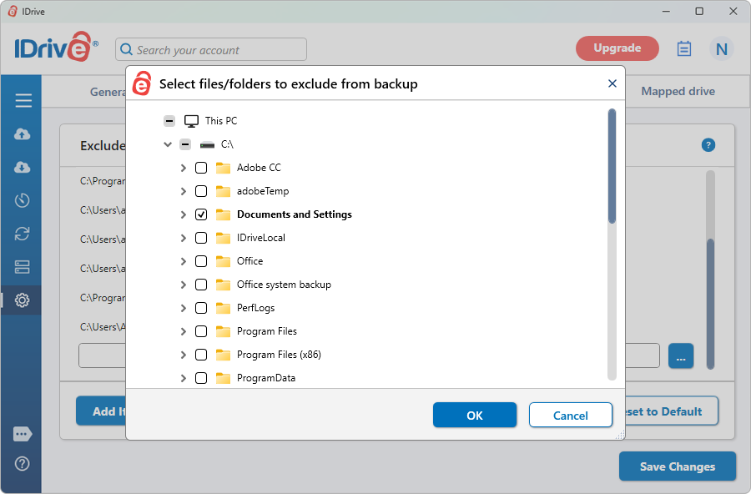
Task: Click OK to confirm exclusions
Action: [x=474, y=416]
